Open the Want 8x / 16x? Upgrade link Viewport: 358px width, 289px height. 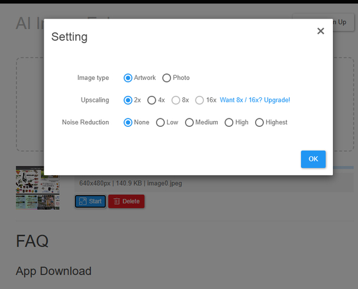tap(255, 100)
